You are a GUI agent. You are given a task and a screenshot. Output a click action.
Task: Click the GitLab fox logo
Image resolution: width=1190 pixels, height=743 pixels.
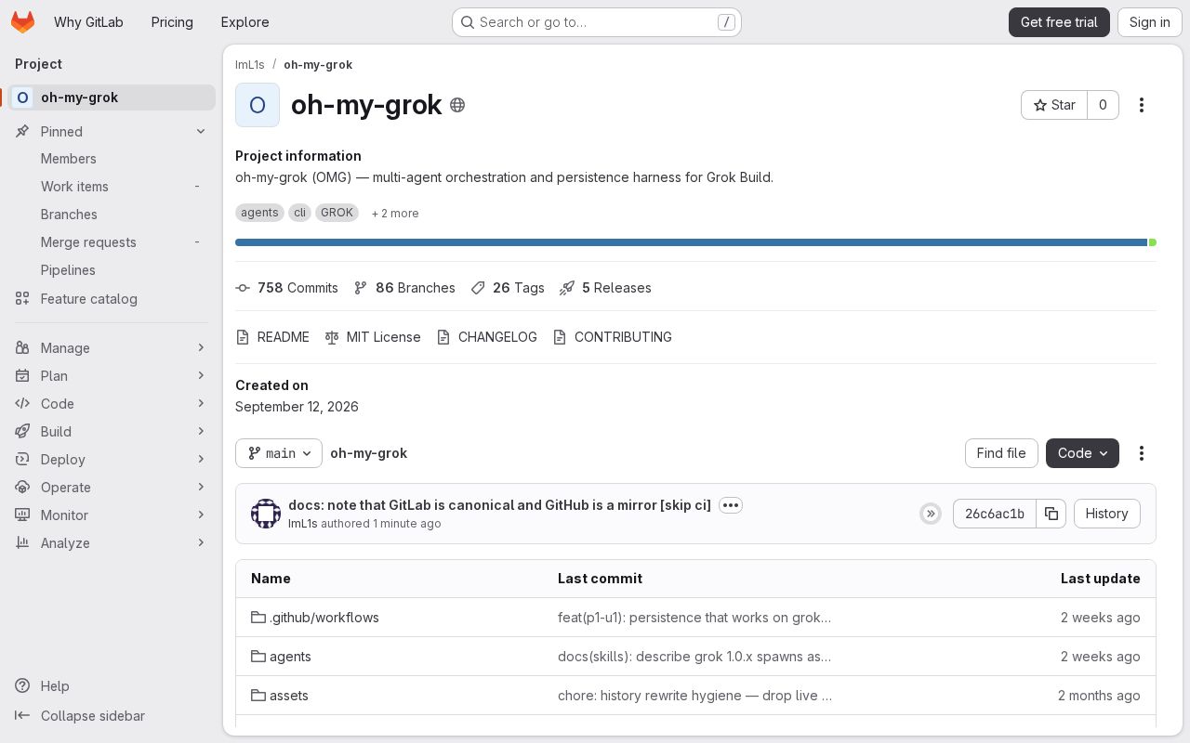click(x=22, y=22)
